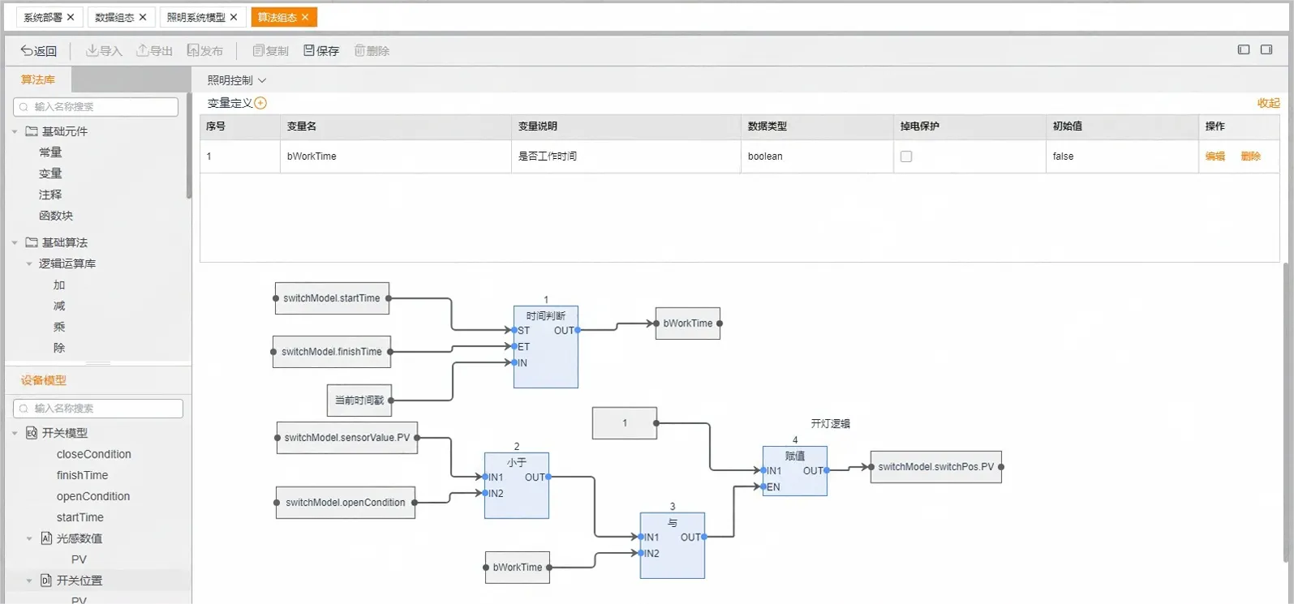Viewport: 1294px width, 604px height.
Task: Add a variable with the plus icon
Action: point(260,103)
